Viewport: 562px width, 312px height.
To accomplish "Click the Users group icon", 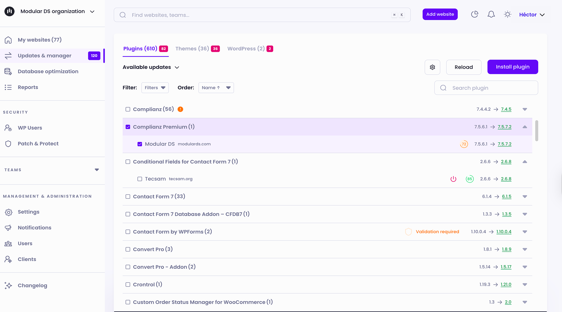I will click(x=8, y=244).
